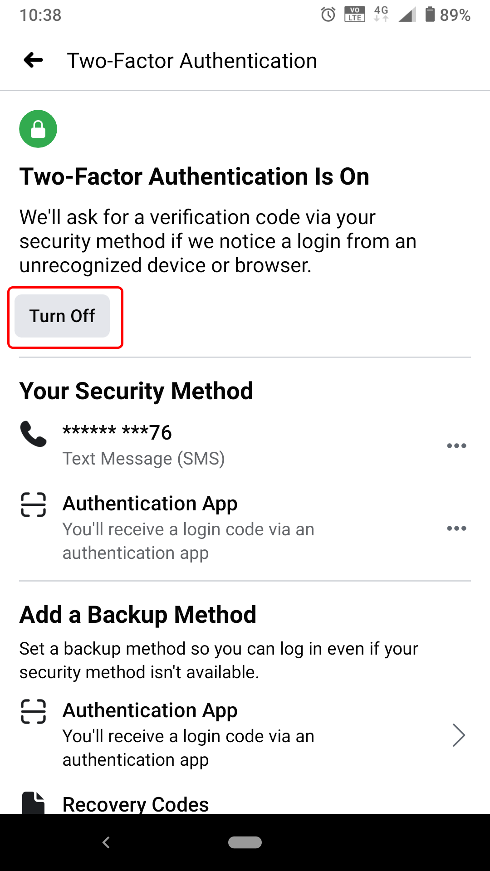
Task: Tap the 4G network indicator
Action: coord(380,15)
